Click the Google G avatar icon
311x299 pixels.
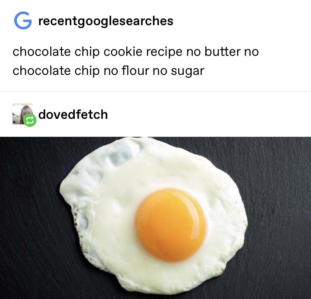click(23, 20)
